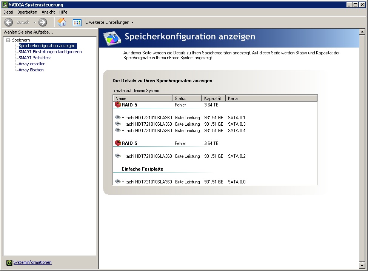
Task: Open the Zurück history dropdown arrow
Action: 34,23
